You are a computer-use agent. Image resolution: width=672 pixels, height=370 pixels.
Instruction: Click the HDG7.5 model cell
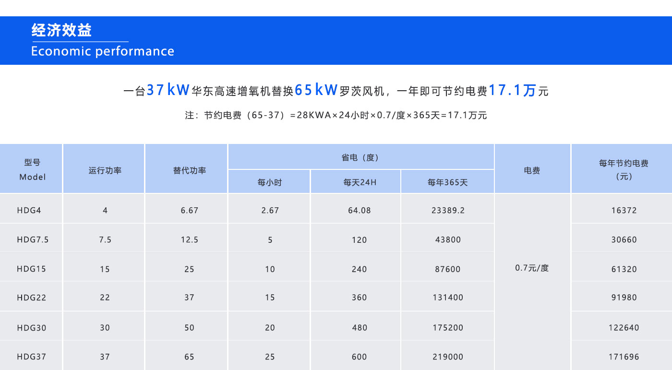tap(32, 239)
